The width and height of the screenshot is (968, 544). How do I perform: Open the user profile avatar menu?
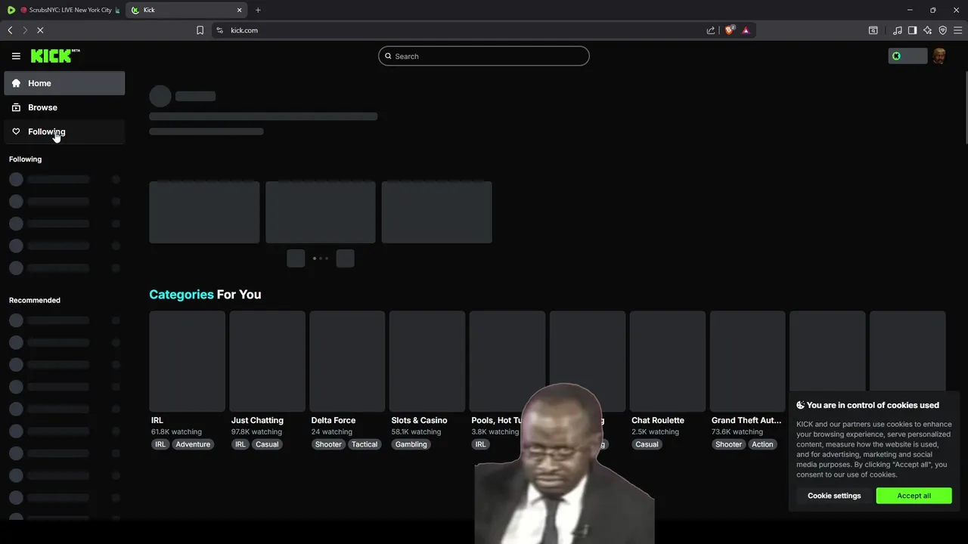point(939,56)
